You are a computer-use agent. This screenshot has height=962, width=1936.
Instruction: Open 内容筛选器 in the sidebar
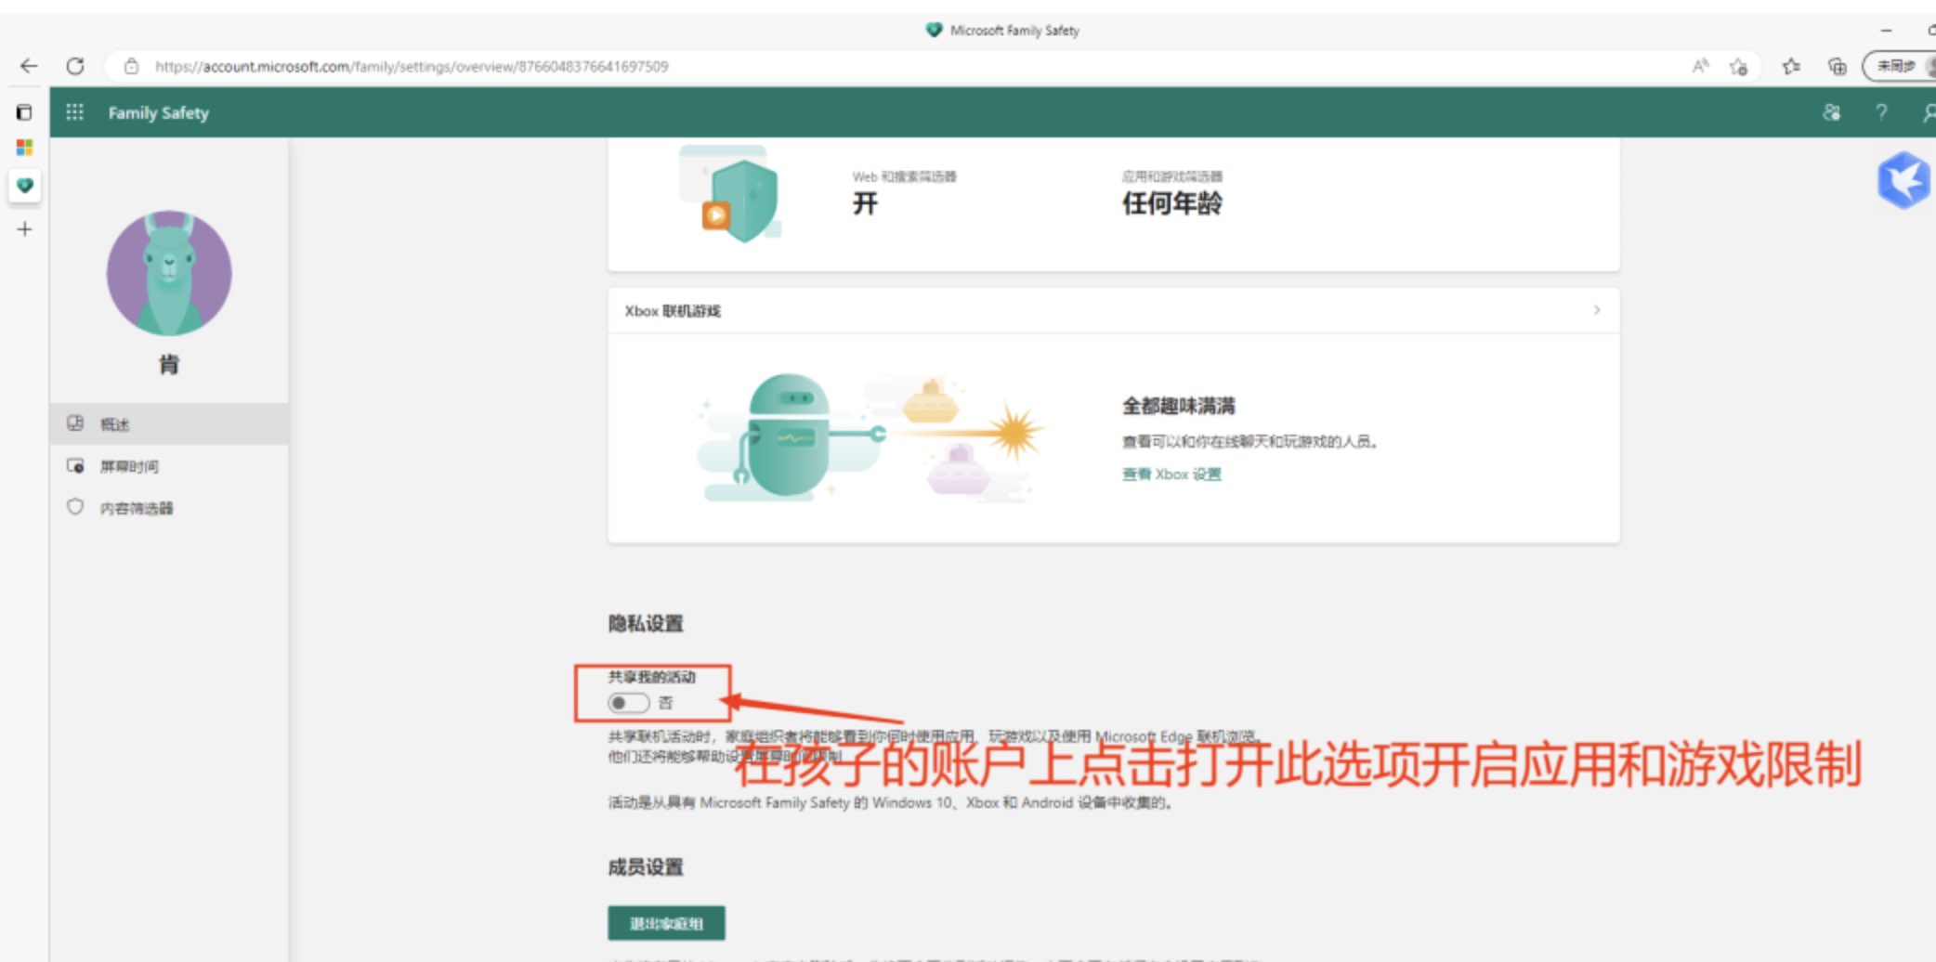(x=137, y=508)
